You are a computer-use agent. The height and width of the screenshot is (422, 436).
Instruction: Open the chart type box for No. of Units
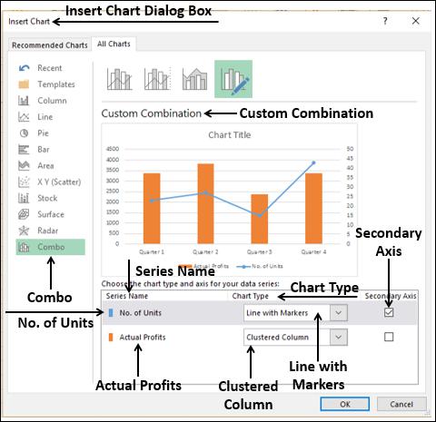click(x=295, y=313)
